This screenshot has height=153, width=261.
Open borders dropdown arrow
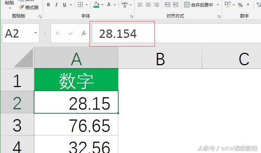coord(86,5)
